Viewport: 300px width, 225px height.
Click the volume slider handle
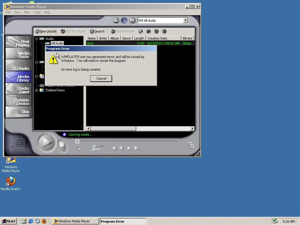coord(94,148)
